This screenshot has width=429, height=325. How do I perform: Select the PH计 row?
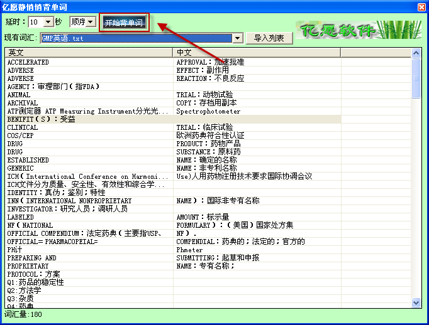(x=174, y=250)
